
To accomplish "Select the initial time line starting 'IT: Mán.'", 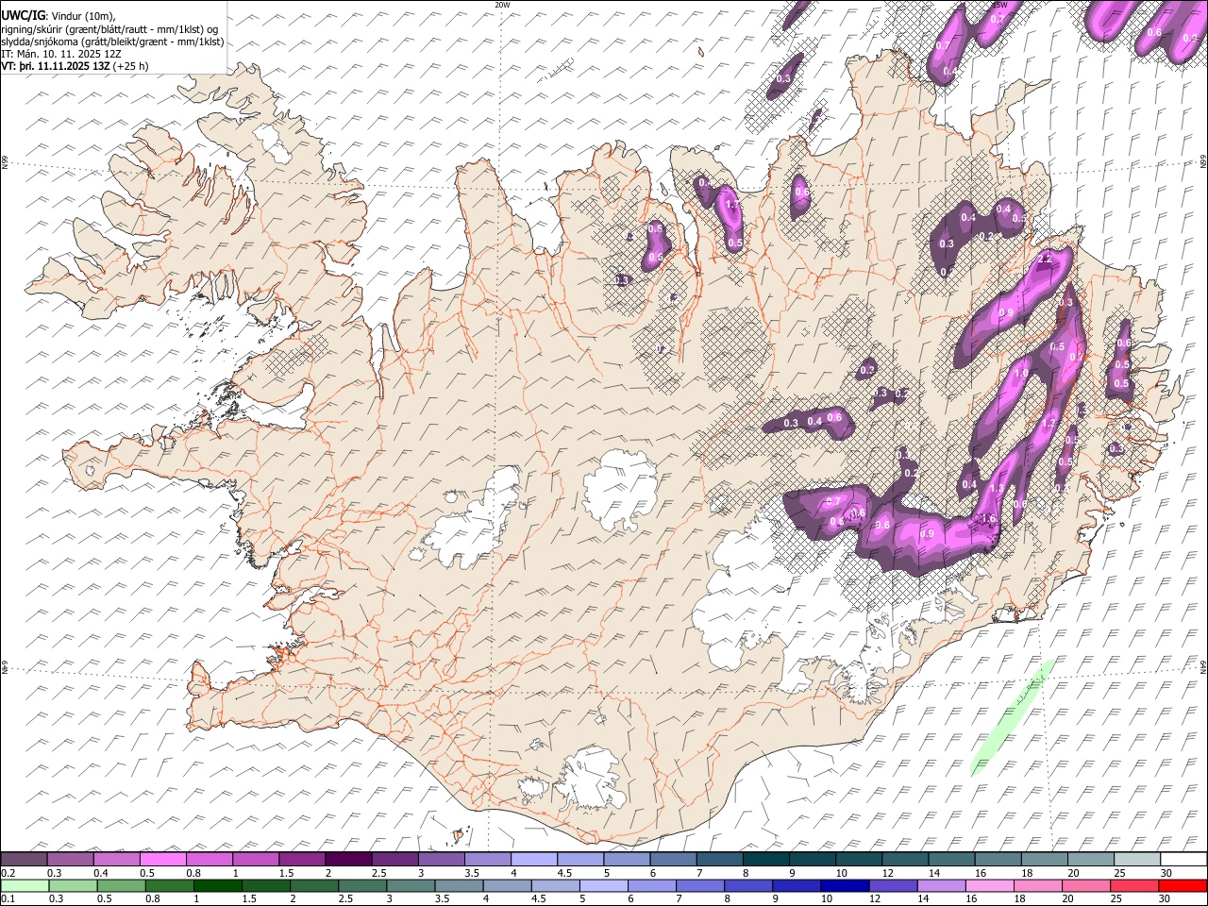I will click(61, 54).
